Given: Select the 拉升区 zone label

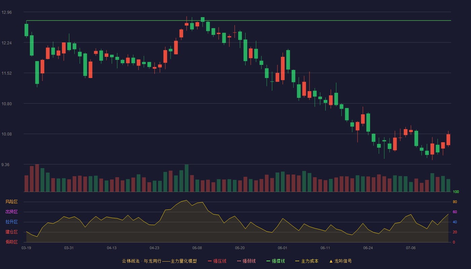Looking at the screenshot, I should pyautogui.click(x=11, y=222).
